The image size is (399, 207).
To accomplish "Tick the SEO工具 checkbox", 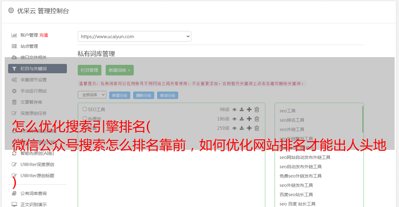I will [x=85, y=109].
